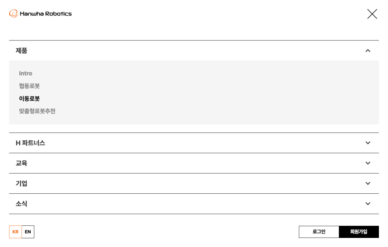Expand the H 파트너스 chevron
Screen dimensions: 388x247
(368, 143)
